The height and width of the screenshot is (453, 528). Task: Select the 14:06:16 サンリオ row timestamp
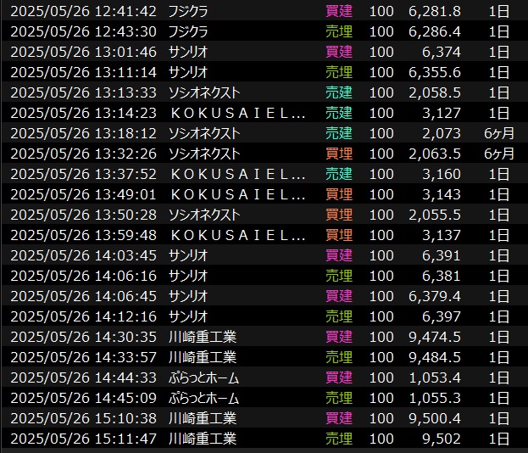(x=84, y=276)
